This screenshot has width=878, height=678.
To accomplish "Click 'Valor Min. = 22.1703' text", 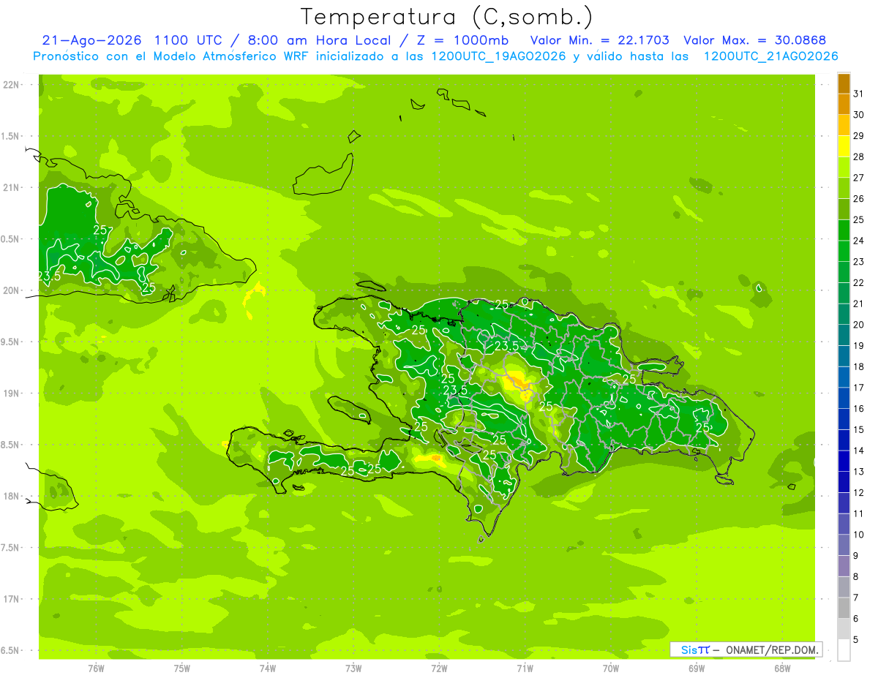I will click(x=599, y=40).
